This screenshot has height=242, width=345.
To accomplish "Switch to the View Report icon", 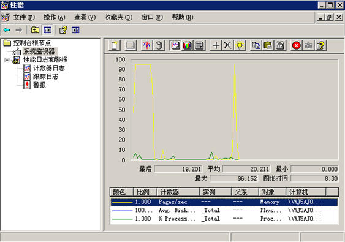I will pos(199,45).
